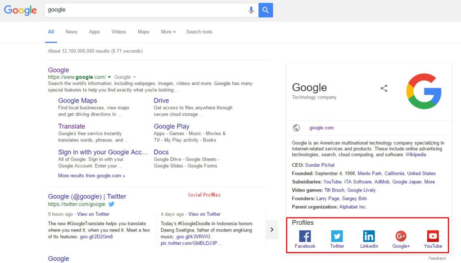
Task: Open the Docs sitelink
Action: tap(161, 152)
